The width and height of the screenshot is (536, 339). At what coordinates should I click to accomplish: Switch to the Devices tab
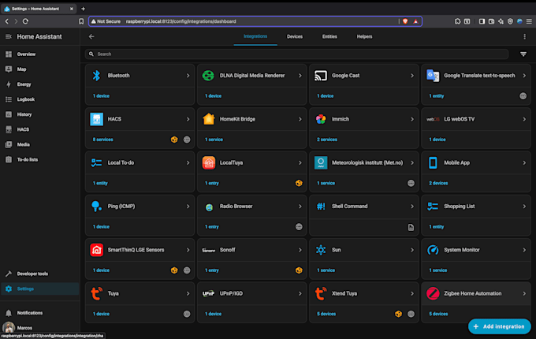295,36
